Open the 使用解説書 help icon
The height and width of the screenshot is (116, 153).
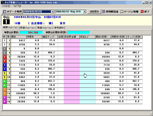tap(104, 11)
